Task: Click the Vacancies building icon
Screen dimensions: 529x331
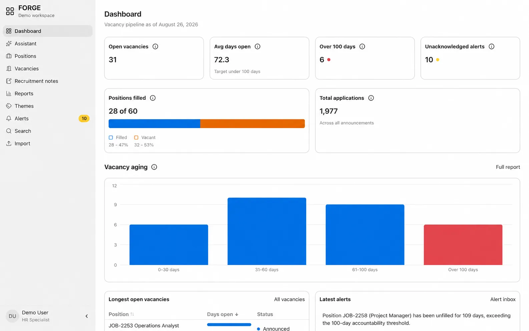Action: click(9, 68)
